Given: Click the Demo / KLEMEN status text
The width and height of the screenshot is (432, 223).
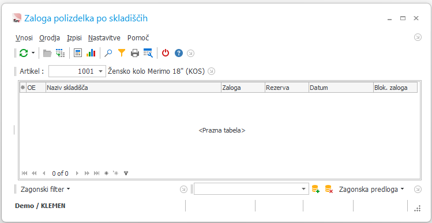Looking at the screenshot, I should [x=40, y=206].
